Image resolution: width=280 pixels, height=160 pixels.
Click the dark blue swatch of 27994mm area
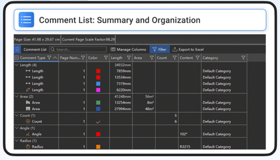click(98, 109)
